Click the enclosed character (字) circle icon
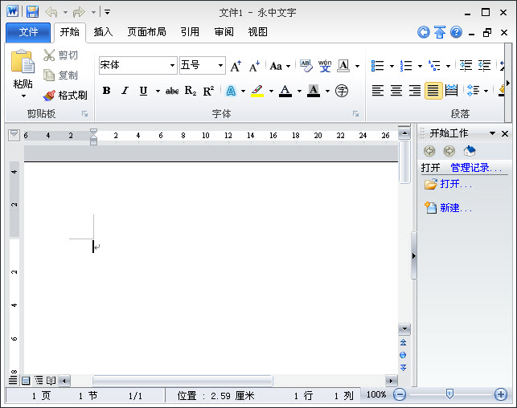Image resolution: width=517 pixels, height=408 pixels. [x=342, y=92]
